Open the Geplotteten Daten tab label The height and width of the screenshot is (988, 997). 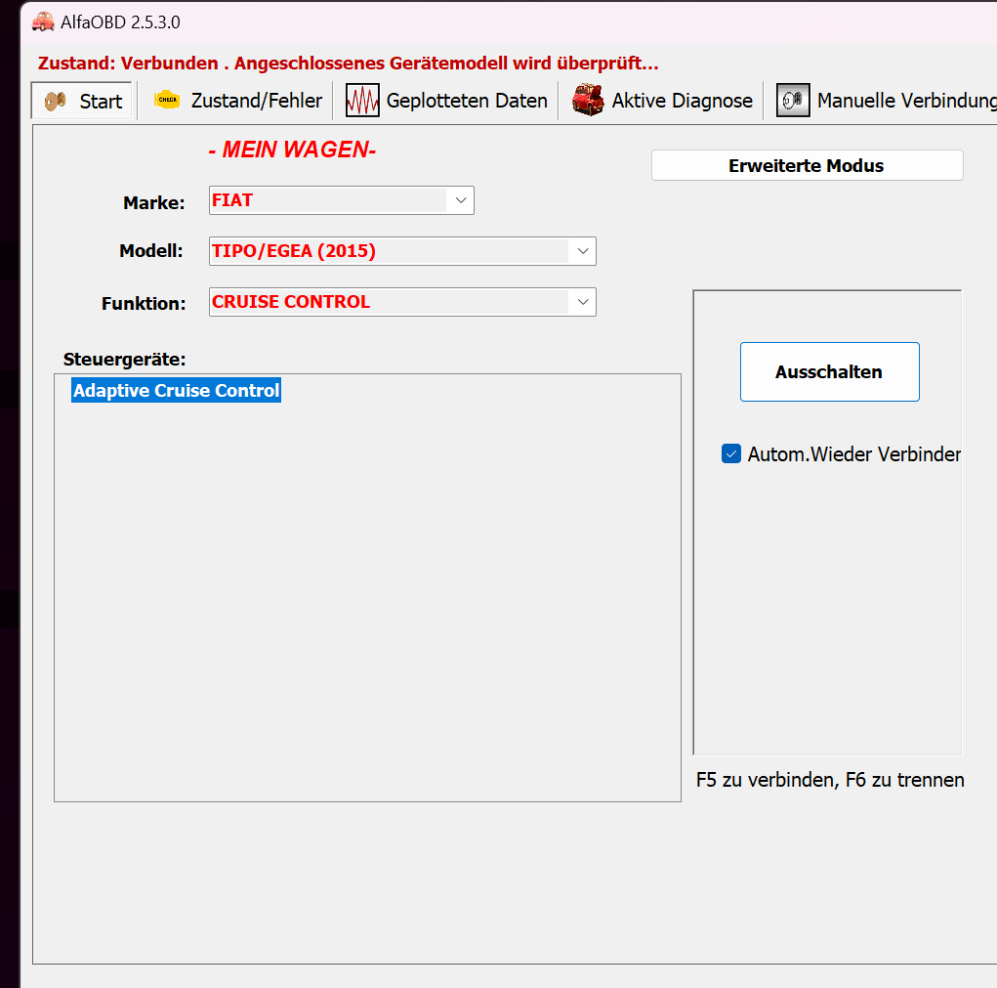[467, 101]
